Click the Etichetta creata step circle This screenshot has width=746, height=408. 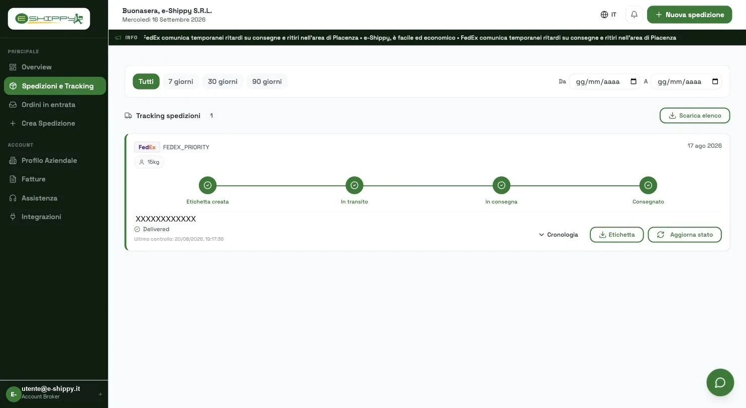coord(207,185)
